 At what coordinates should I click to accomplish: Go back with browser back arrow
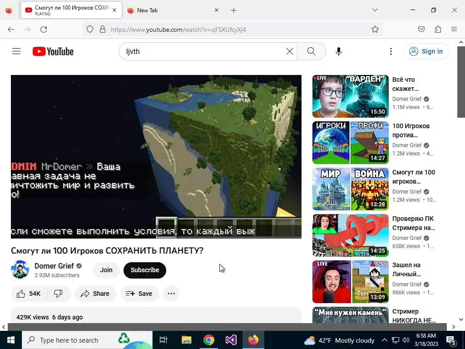(x=11, y=30)
